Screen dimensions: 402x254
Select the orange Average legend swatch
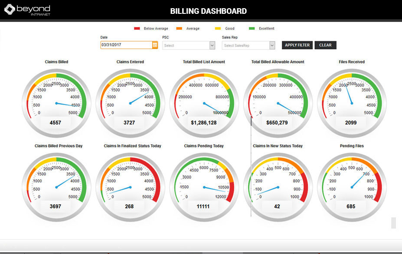click(x=180, y=29)
